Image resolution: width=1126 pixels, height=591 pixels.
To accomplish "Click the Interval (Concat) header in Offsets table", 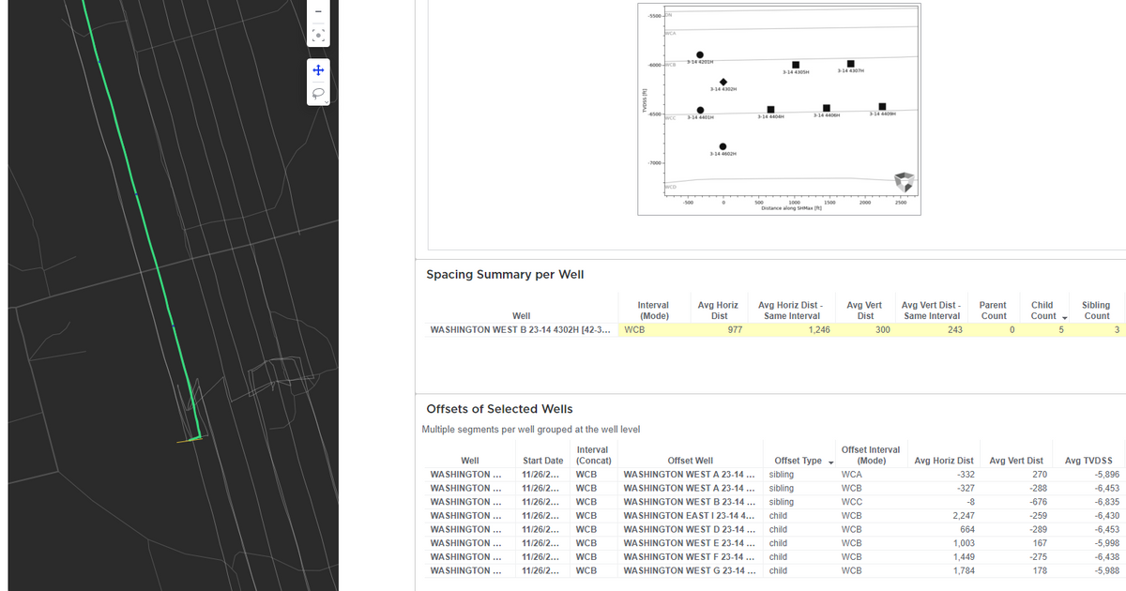I will 593,455.
